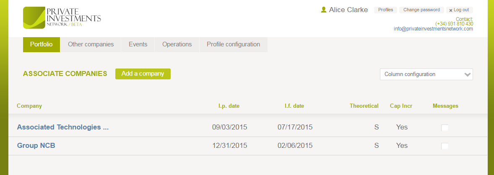This screenshot has width=494, height=175.
Task: Sort by the Company column header
Action: pyautogui.click(x=29, y=106)
